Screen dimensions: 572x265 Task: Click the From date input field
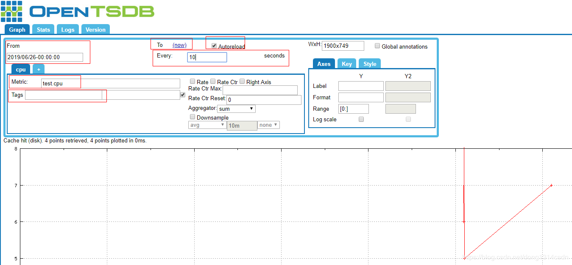point(45,57)
